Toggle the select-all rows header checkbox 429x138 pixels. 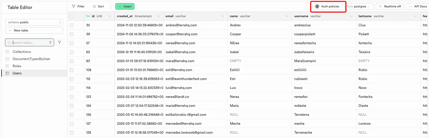point(71,16)
